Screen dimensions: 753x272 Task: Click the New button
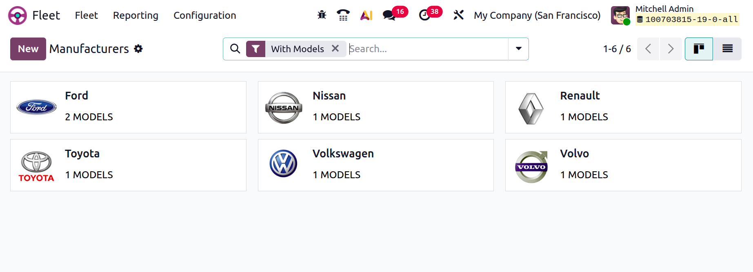click(x=28, y=49)
